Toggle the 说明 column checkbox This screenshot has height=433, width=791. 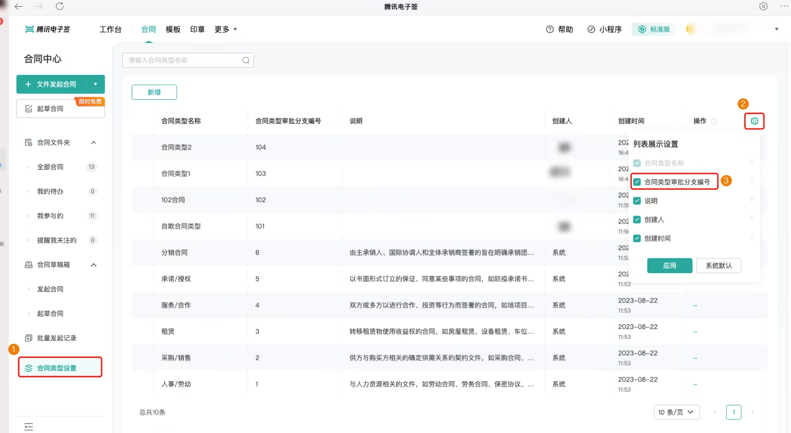click(x=637, y=201)
